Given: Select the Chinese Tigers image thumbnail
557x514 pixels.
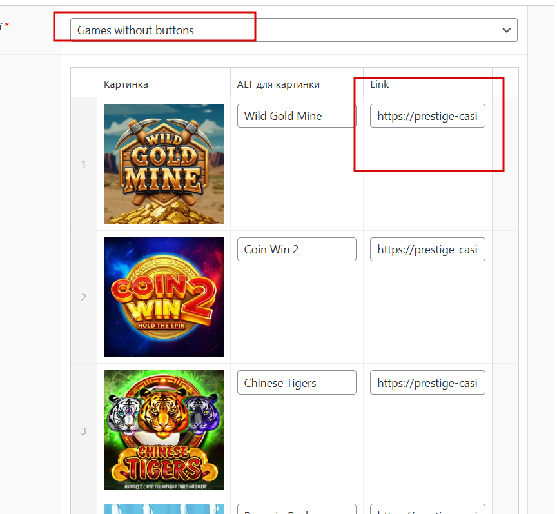Looking at the screenshot, I should [x=163, y=430].
